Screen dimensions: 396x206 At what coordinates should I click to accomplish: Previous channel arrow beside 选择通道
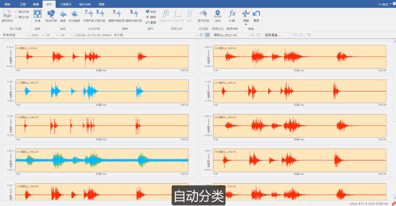click(295, 35)
